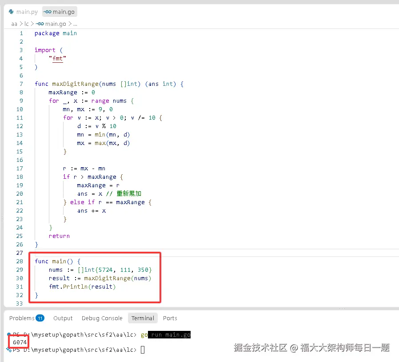
Task: Click 'if r > maxRange' on line 18
Action: 90,177
